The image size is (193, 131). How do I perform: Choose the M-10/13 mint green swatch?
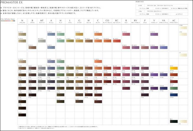click(x=60, y=34)
